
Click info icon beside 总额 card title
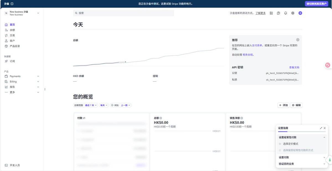tap(161, 118)
